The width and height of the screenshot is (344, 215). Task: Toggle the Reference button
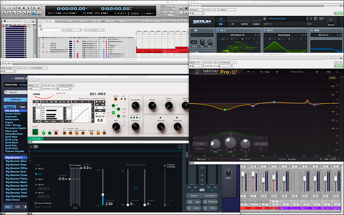click(x=210, y=202)
